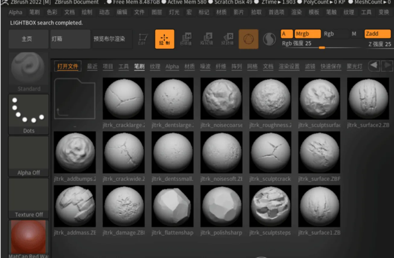The image size is (394, 258).
Task: Toggle the Zadd button
Action: click(x=377, y=34)
